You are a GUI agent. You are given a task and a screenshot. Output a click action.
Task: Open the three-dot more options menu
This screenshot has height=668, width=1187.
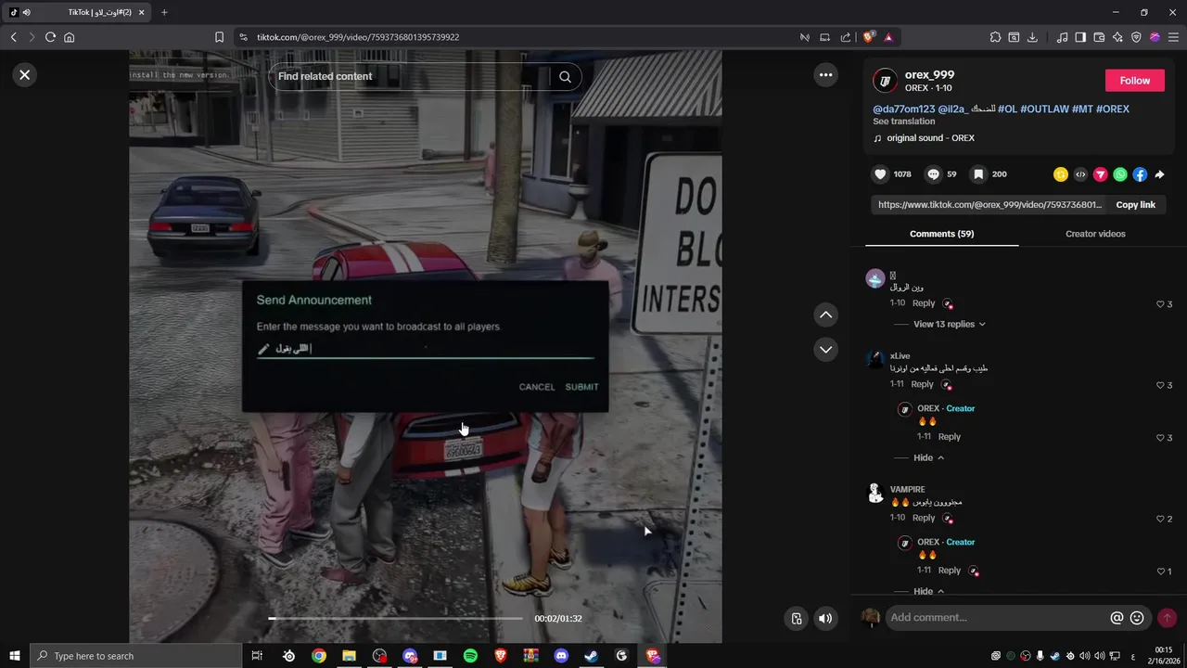click(x=825, y=75)
